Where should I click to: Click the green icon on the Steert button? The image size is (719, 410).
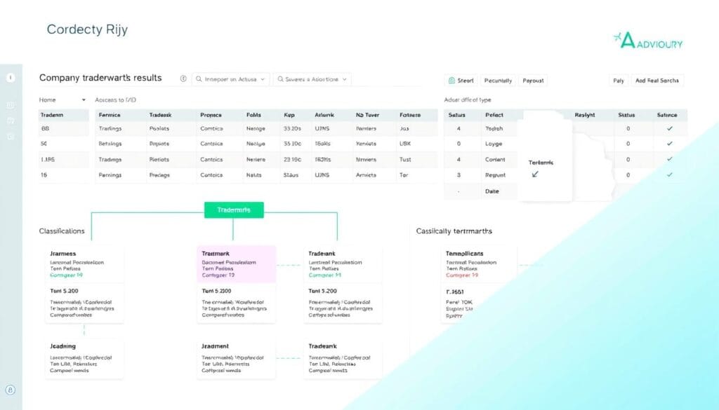451,81
